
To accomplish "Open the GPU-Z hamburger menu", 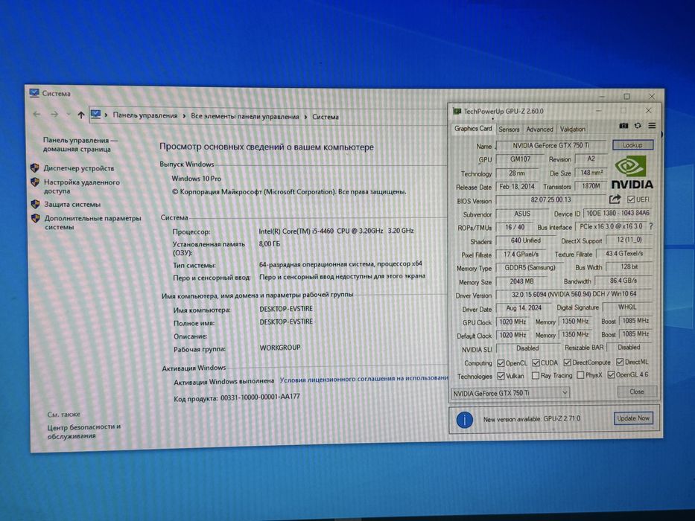I will pos(652,126).
